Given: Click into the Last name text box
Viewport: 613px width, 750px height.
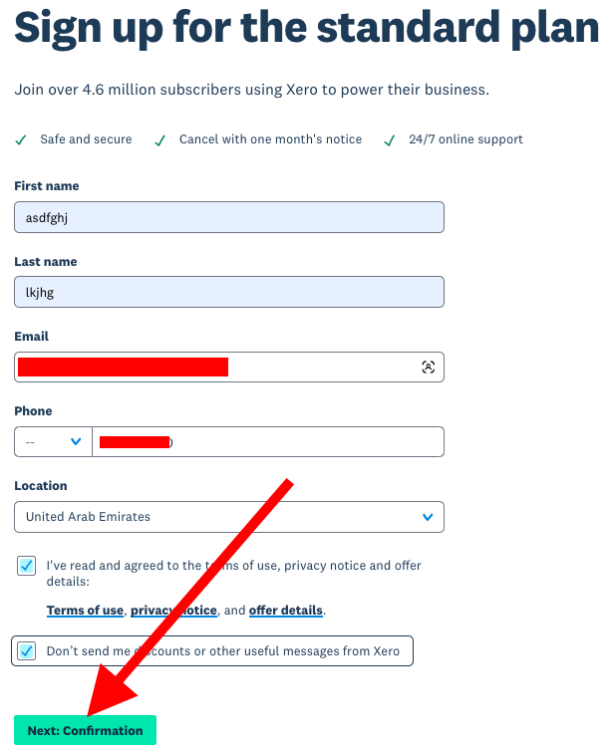Looking at the screenshot, I should 229,292.
